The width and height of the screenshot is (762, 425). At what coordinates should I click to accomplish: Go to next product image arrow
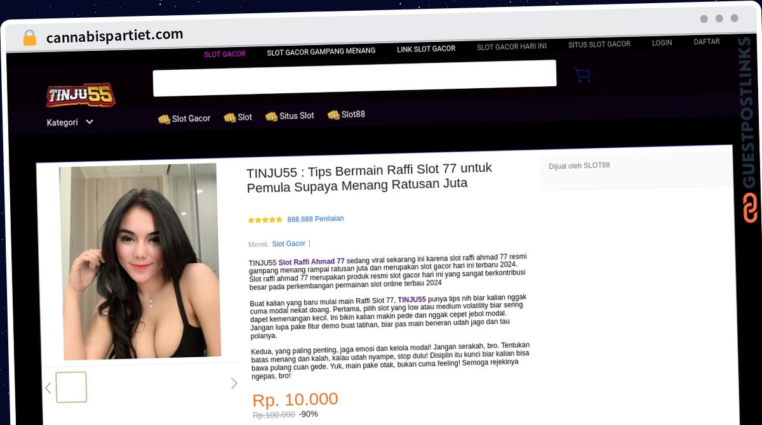coord(234,383)
